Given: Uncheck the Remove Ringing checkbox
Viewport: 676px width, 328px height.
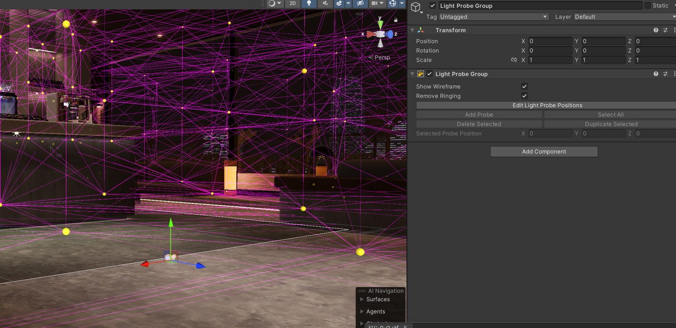Looking at the screenshot, I should point(524,96).
